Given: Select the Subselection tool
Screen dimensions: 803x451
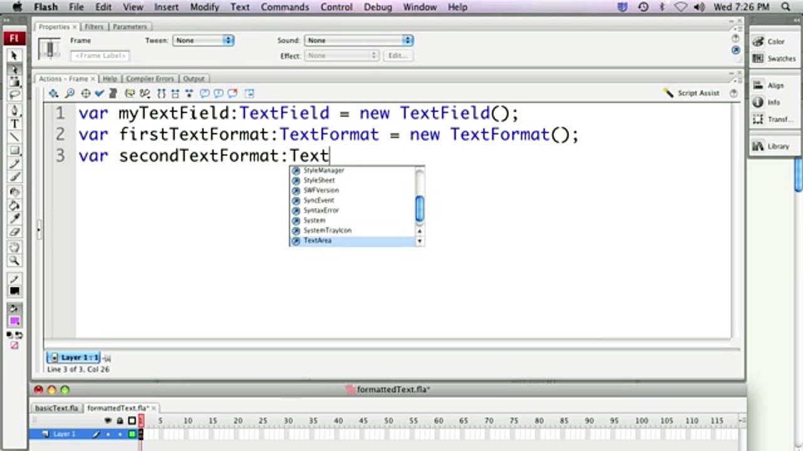Looking at the screenshot, I should point(14,70).
